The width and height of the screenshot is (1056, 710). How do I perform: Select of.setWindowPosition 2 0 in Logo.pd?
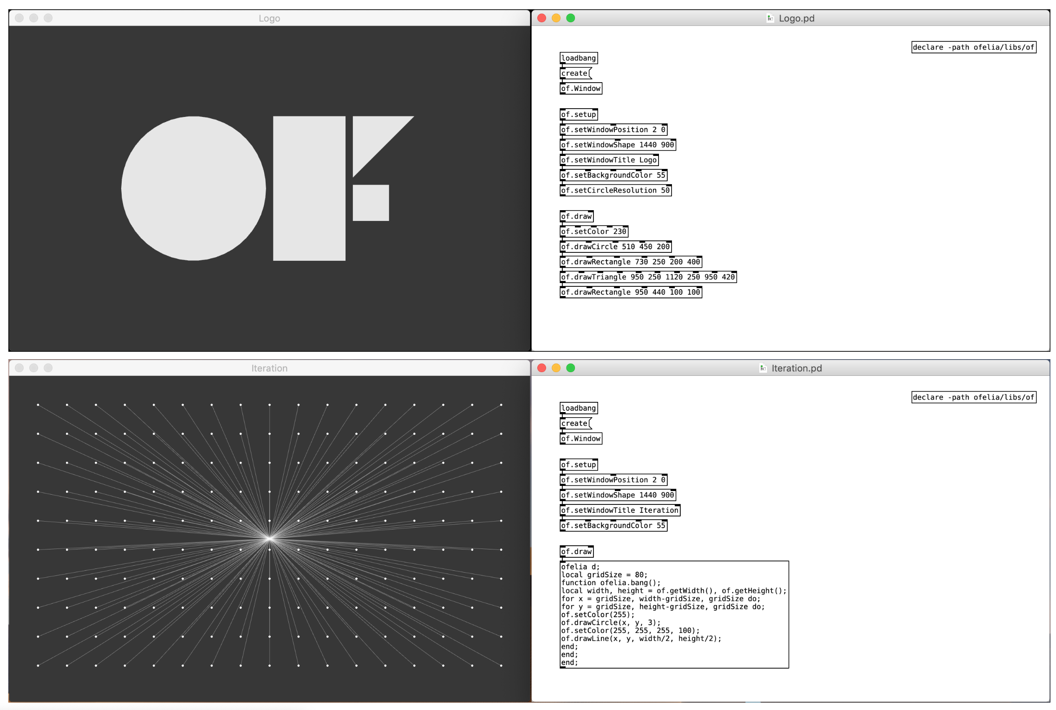(x=613, y=130)
